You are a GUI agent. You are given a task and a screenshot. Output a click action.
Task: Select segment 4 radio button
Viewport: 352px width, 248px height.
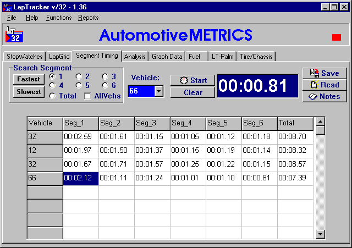[52, 85]
